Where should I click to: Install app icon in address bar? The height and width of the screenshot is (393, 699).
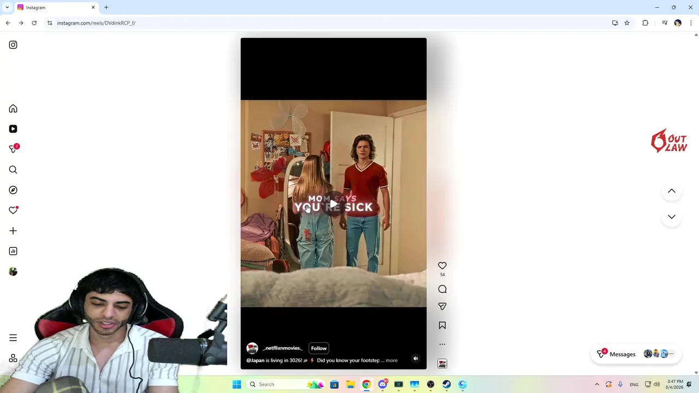(x=615, y=23)
